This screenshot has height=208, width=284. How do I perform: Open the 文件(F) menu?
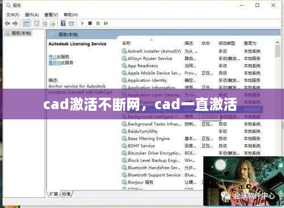tap(13, 15)
